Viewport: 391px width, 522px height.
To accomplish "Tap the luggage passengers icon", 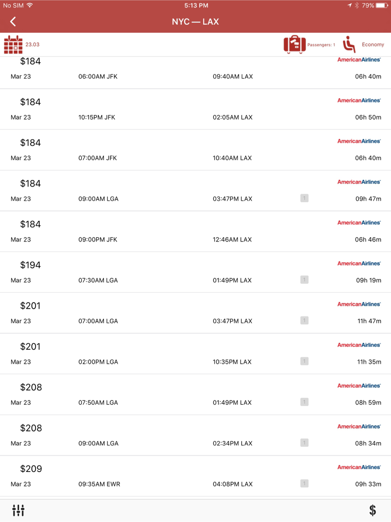I will click(294, 45).
